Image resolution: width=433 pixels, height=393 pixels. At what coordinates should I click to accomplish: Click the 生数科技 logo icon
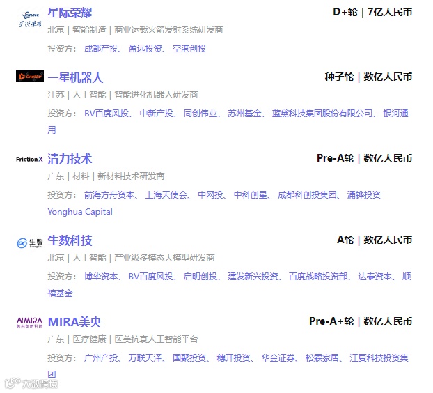click(30, 243)
